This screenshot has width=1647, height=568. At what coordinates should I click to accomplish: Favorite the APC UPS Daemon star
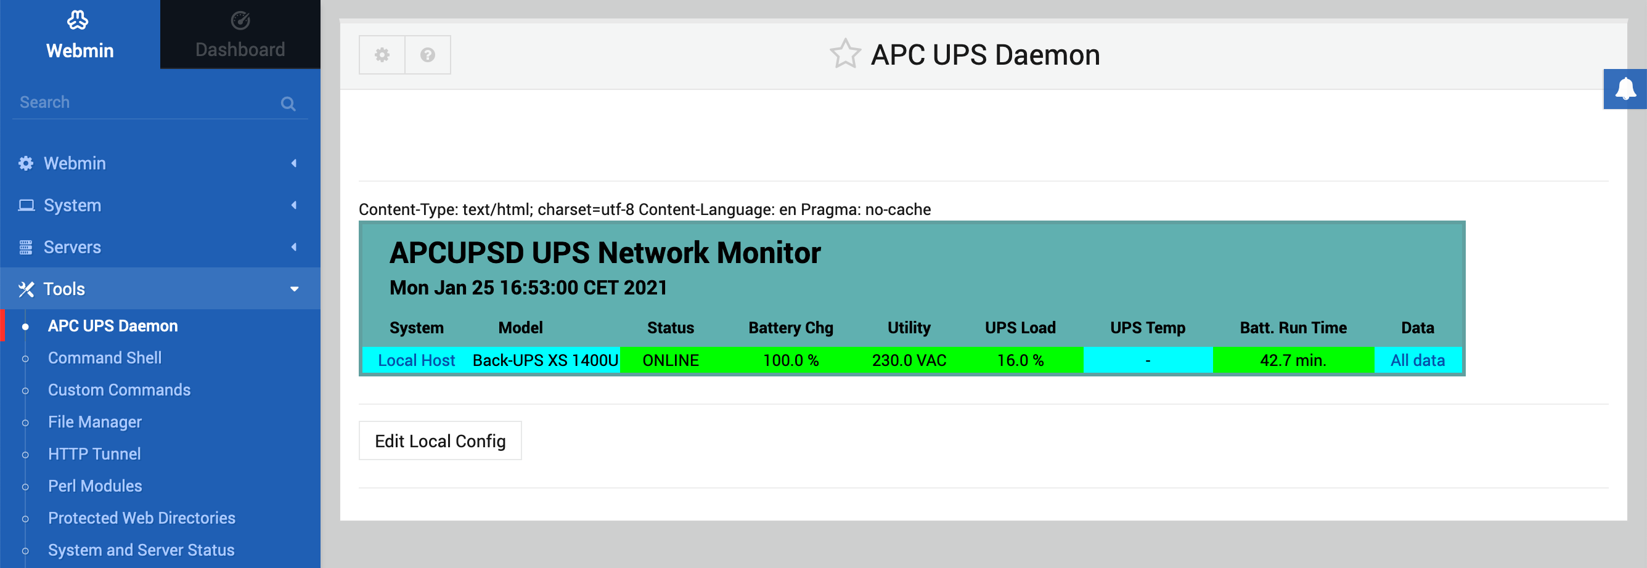[x=844, y=54]
